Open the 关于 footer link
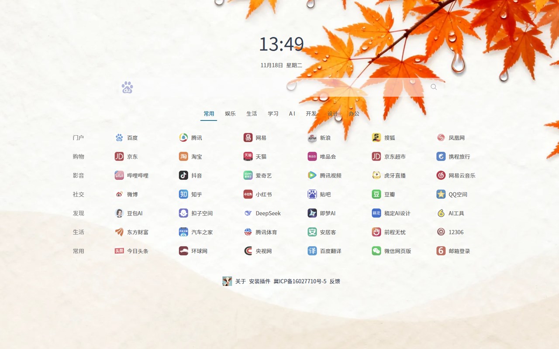 tap(241, 281)
